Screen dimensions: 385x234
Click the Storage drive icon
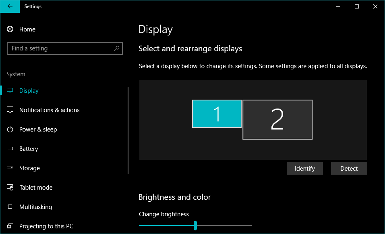point(10,168)
